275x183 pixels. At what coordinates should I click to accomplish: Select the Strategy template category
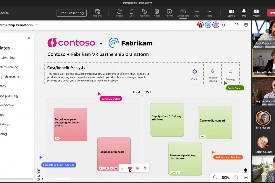click(3, 86)
